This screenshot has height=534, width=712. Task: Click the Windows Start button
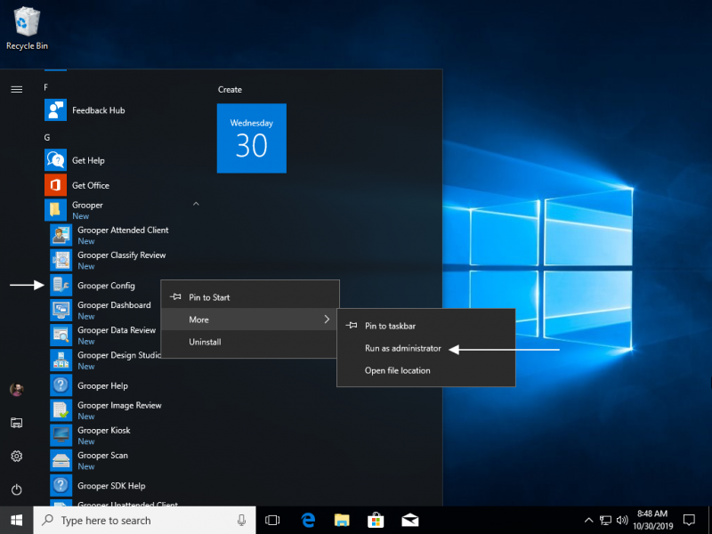coord(16,520)
